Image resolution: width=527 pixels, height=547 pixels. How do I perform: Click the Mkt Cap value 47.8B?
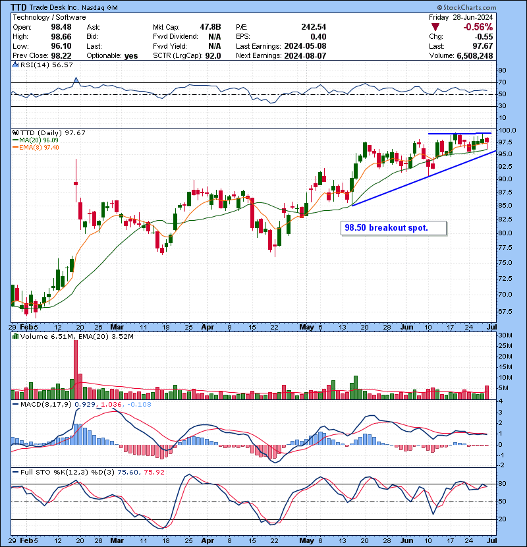(x=210, y=27)
